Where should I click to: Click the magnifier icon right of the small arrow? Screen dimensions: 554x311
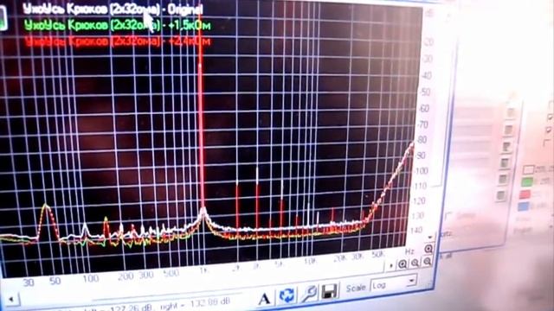(x=402, y=264)
